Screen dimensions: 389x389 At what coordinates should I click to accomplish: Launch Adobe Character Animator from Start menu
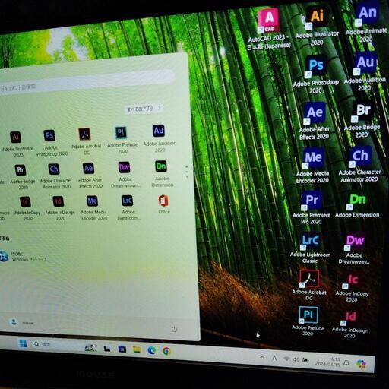(55, 176)
